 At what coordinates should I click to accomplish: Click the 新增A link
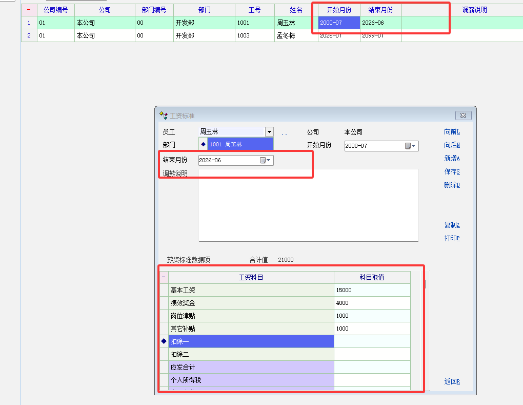452,158
